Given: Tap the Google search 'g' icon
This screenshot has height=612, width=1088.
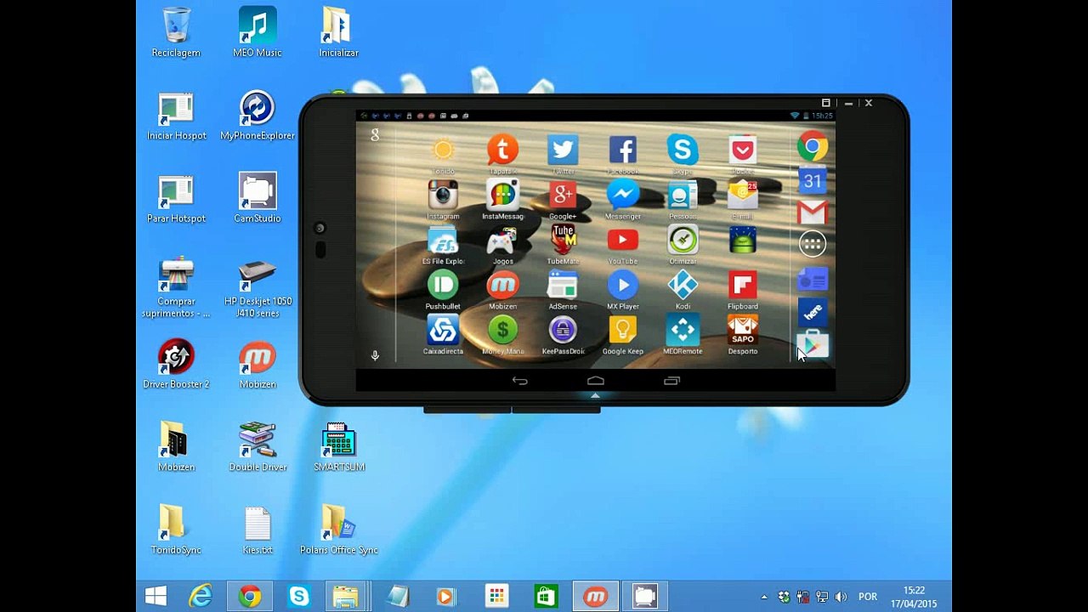Looking at the screenshot, I should coord(375,134).
